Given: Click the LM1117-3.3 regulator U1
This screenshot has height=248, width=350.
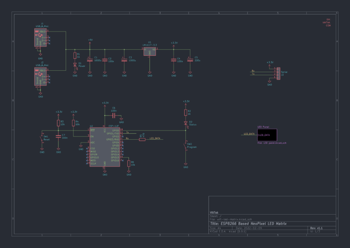Looking at the screenshot, I should click(x=149, y=52).
